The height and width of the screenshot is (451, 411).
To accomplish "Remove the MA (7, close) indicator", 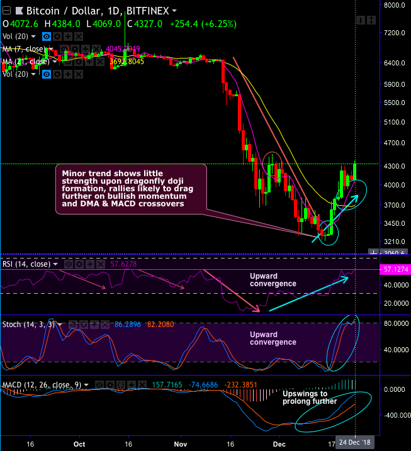I will [x=96, y=49].
